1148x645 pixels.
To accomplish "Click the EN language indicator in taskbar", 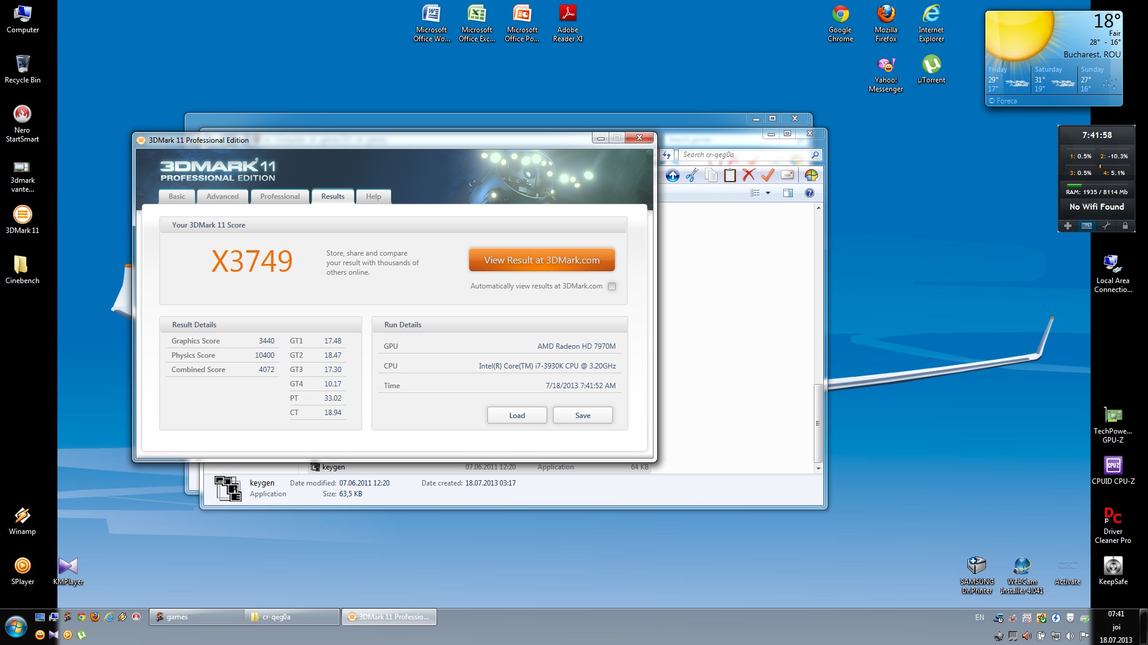I will point(979,618).
